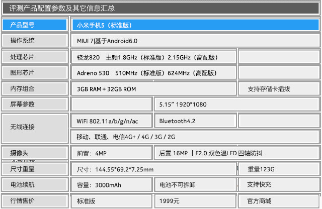
Task: Click the 5.15" 1920*1080 screen cell
Action: pyautogui.click(x=236, y=104)
